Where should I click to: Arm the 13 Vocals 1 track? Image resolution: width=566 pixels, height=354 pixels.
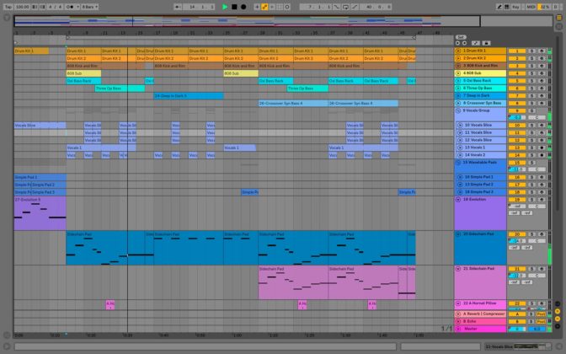(x=541, y=147)
